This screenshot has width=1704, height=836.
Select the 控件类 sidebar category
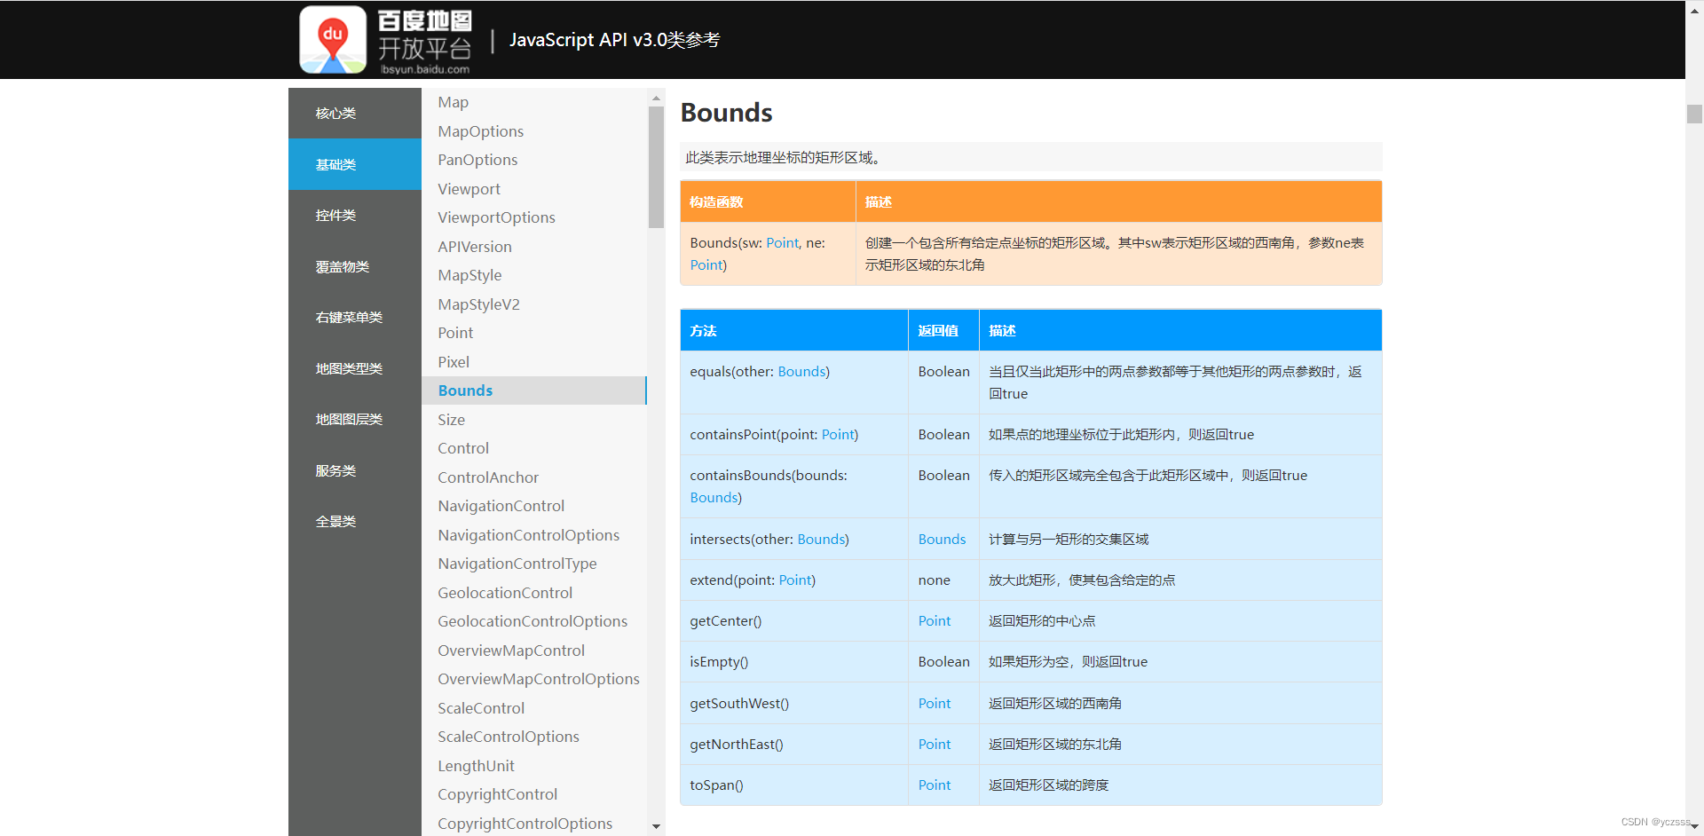(x=335, y=215)
